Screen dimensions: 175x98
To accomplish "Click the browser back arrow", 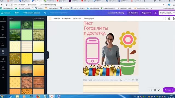I will coord(2,5).
